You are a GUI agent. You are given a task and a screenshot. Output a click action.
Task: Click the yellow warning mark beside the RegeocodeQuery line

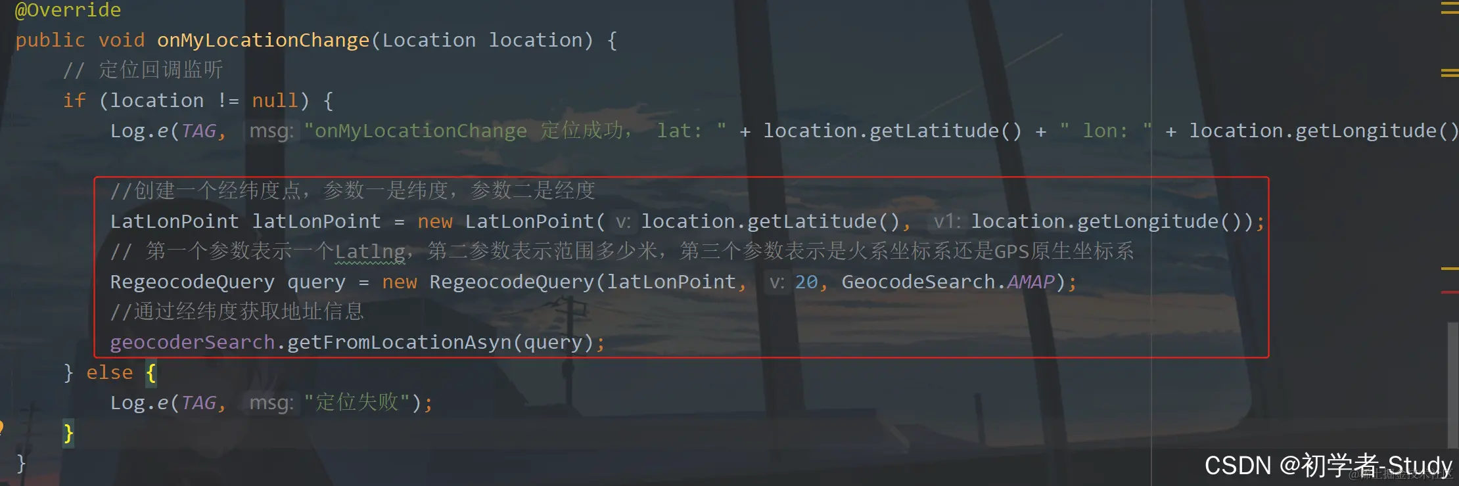click(1449, 269)
